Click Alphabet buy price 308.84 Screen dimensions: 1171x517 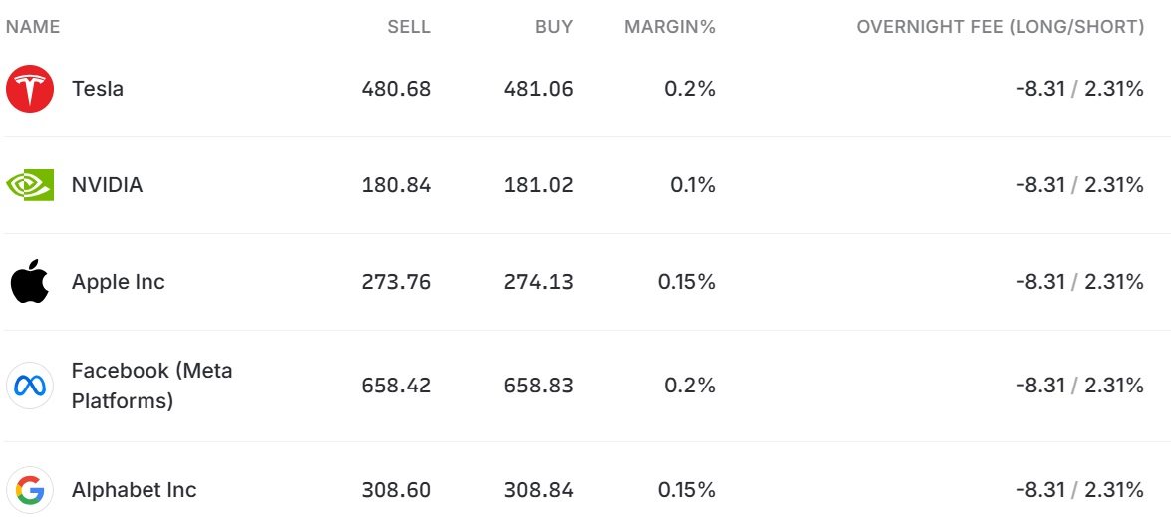click(x=538, y=490)
